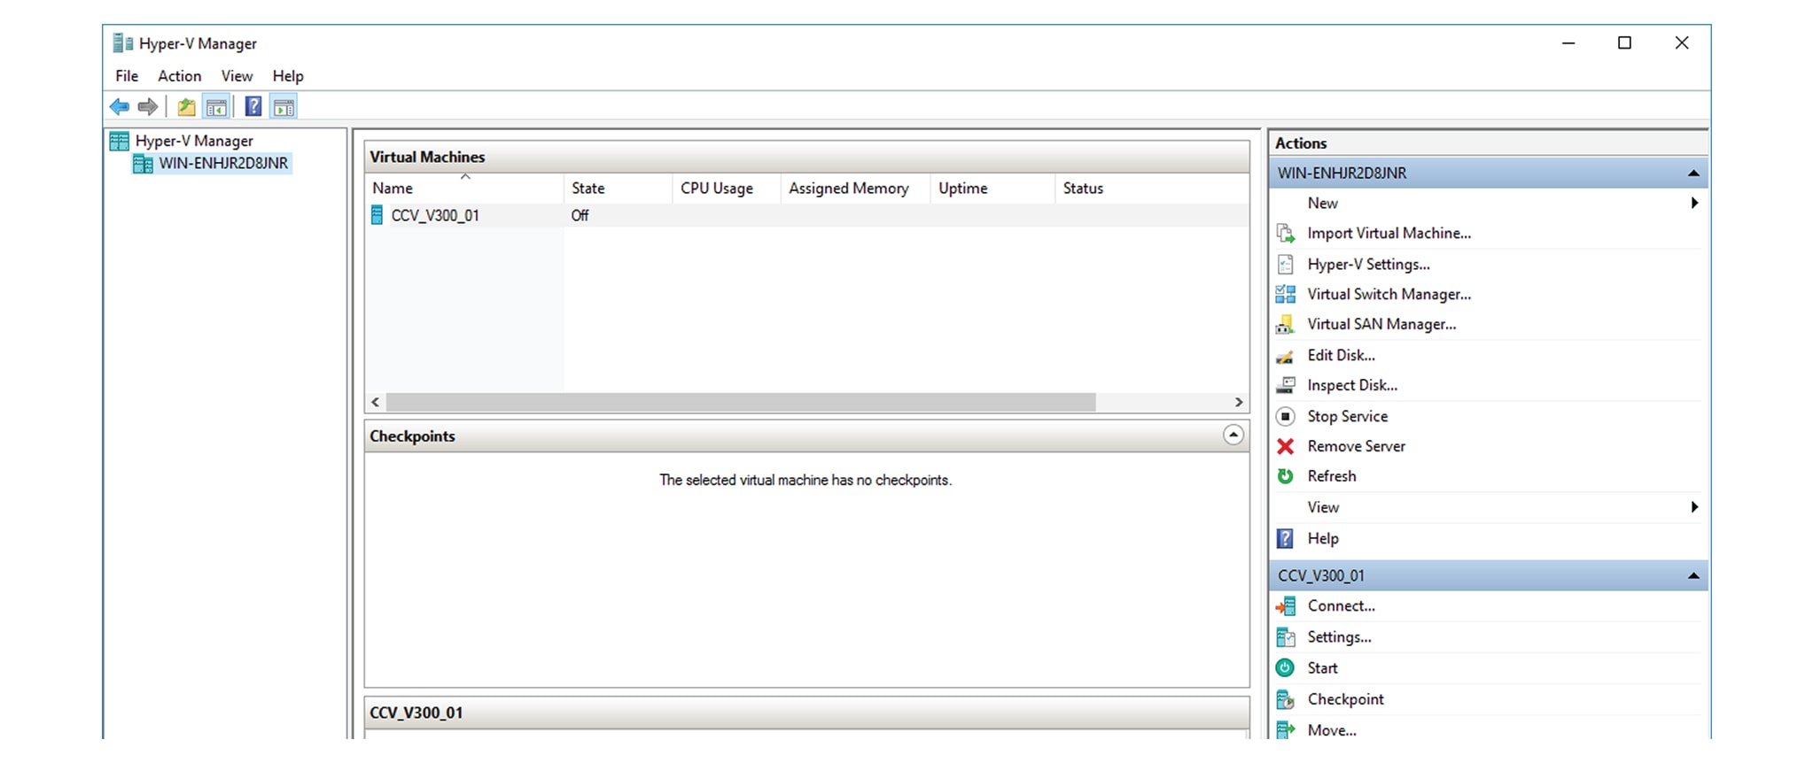Screen dimensions: 1813x763
Task: Click the Hyper-V Settings page icon
Action: pos(1285,264)
